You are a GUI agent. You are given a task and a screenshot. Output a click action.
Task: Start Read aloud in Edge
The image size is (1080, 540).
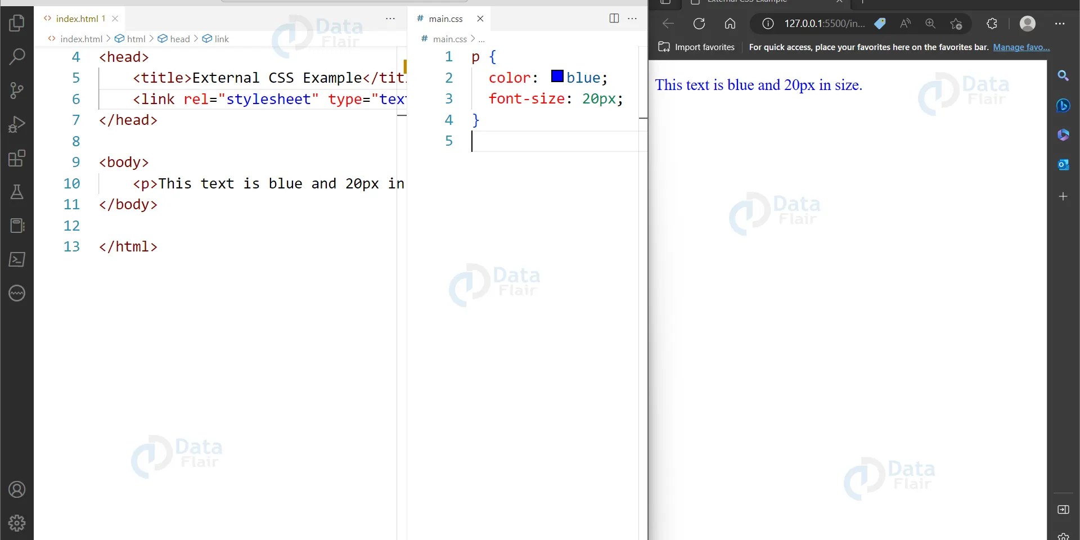click(905, 24)
